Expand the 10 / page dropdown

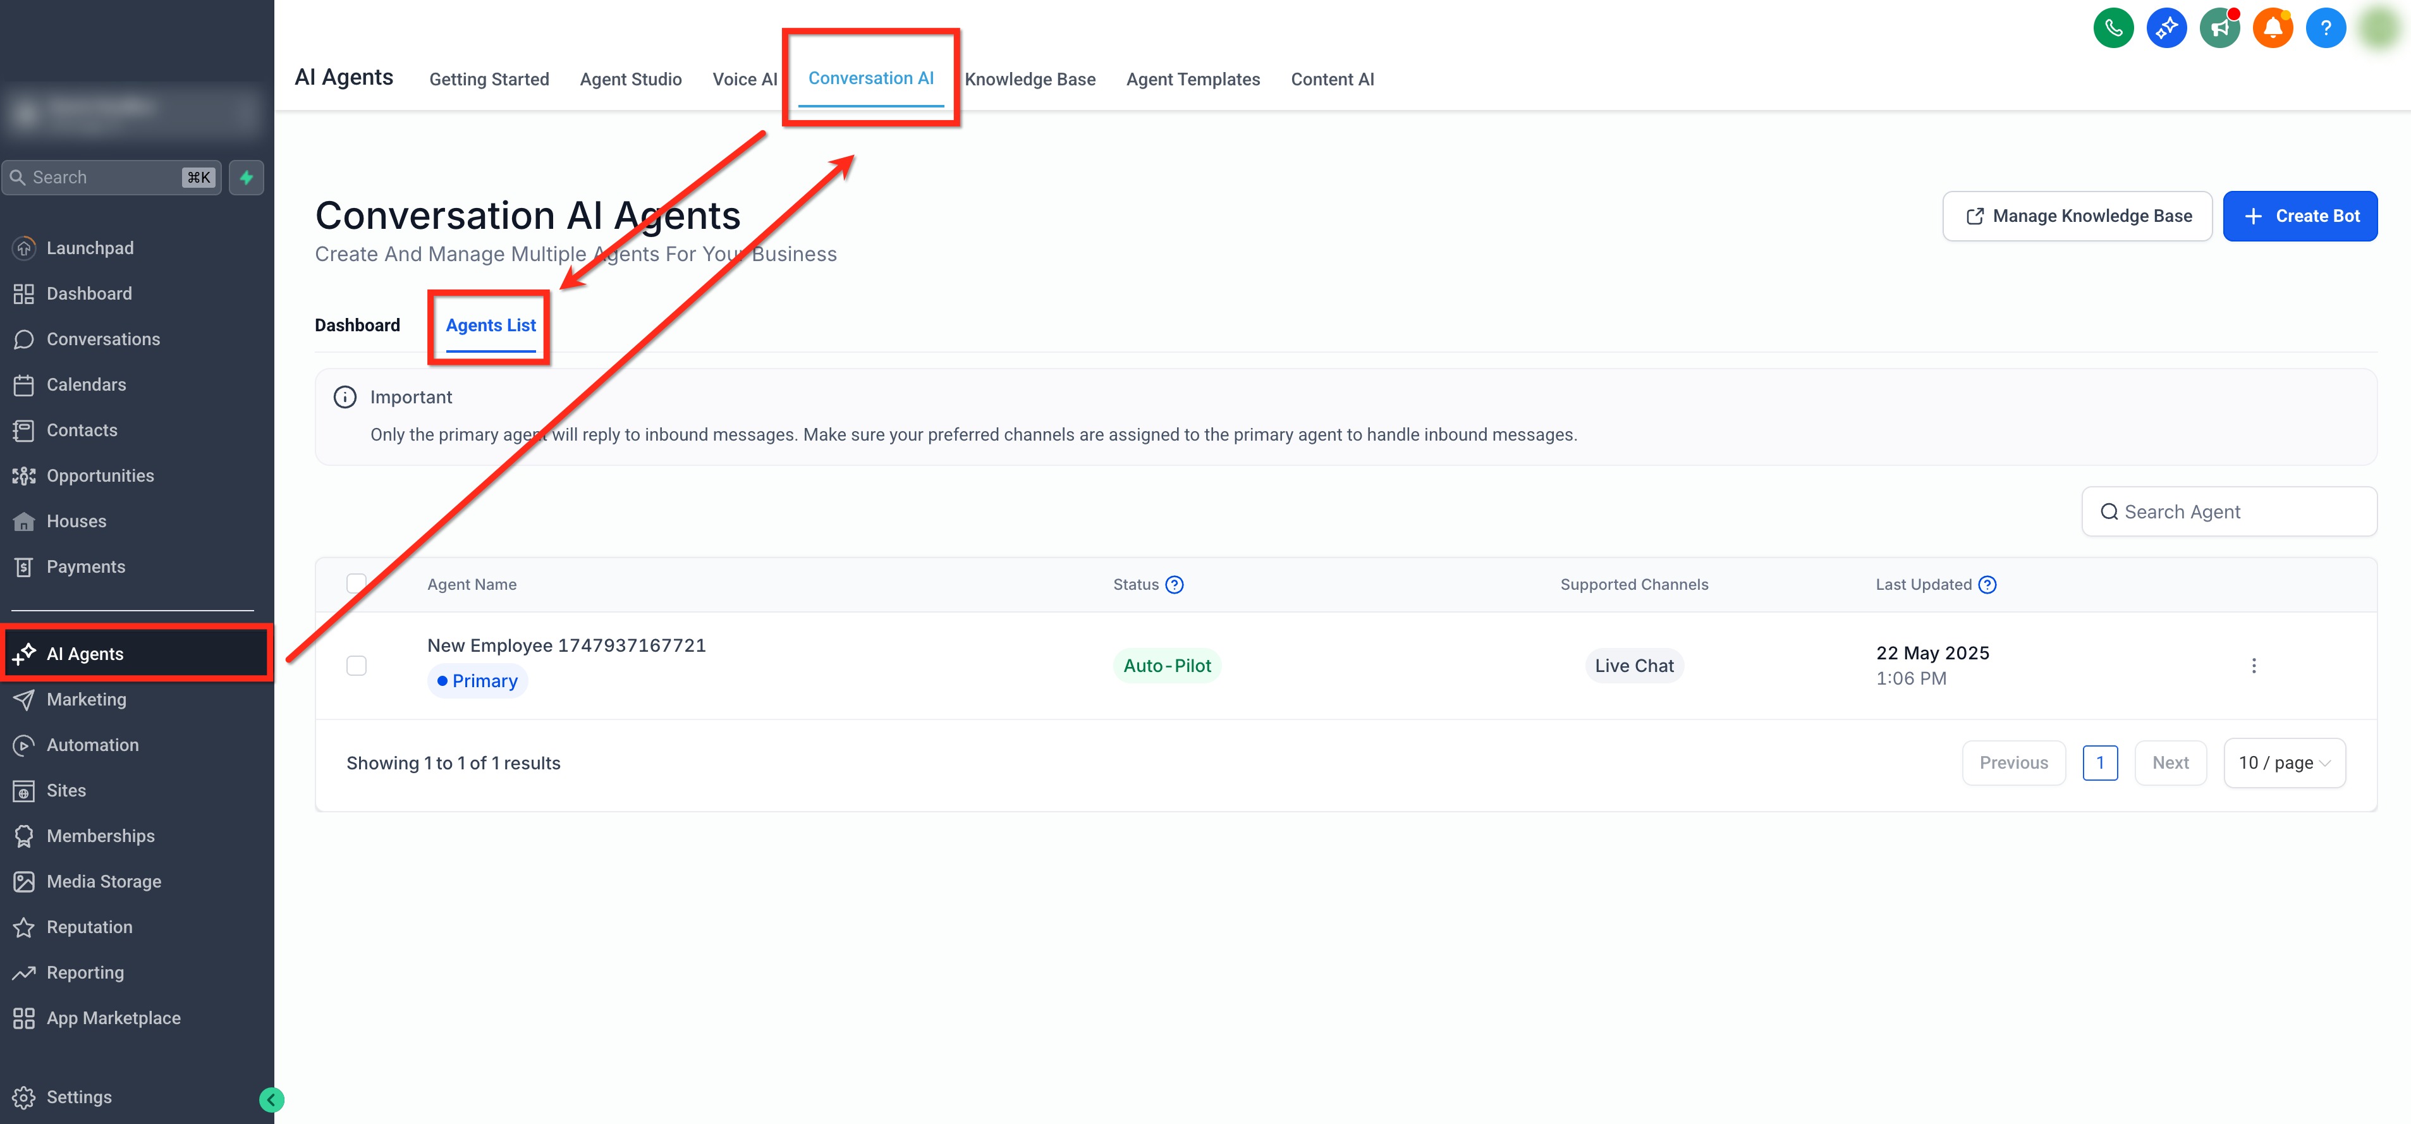(2284, 763)
